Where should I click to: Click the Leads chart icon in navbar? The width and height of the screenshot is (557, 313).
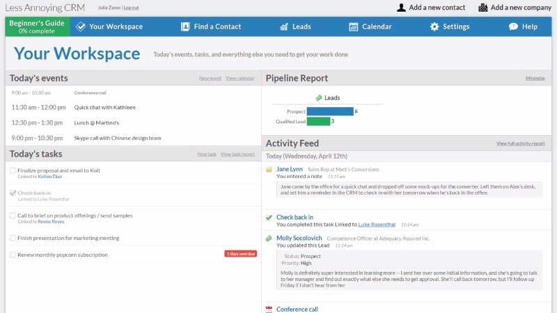coord(284,27)
